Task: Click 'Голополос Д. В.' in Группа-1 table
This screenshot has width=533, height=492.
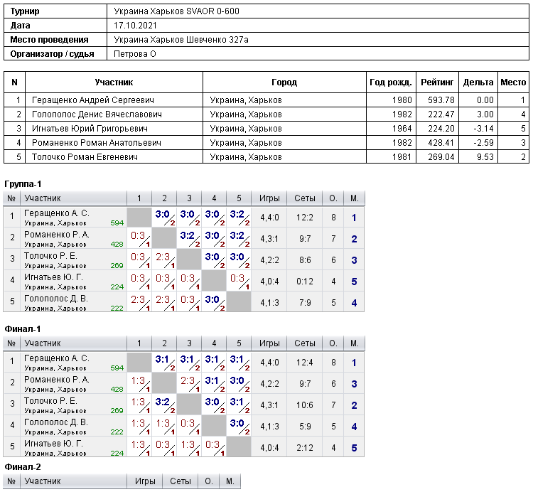Action: (x=56, y=299)
